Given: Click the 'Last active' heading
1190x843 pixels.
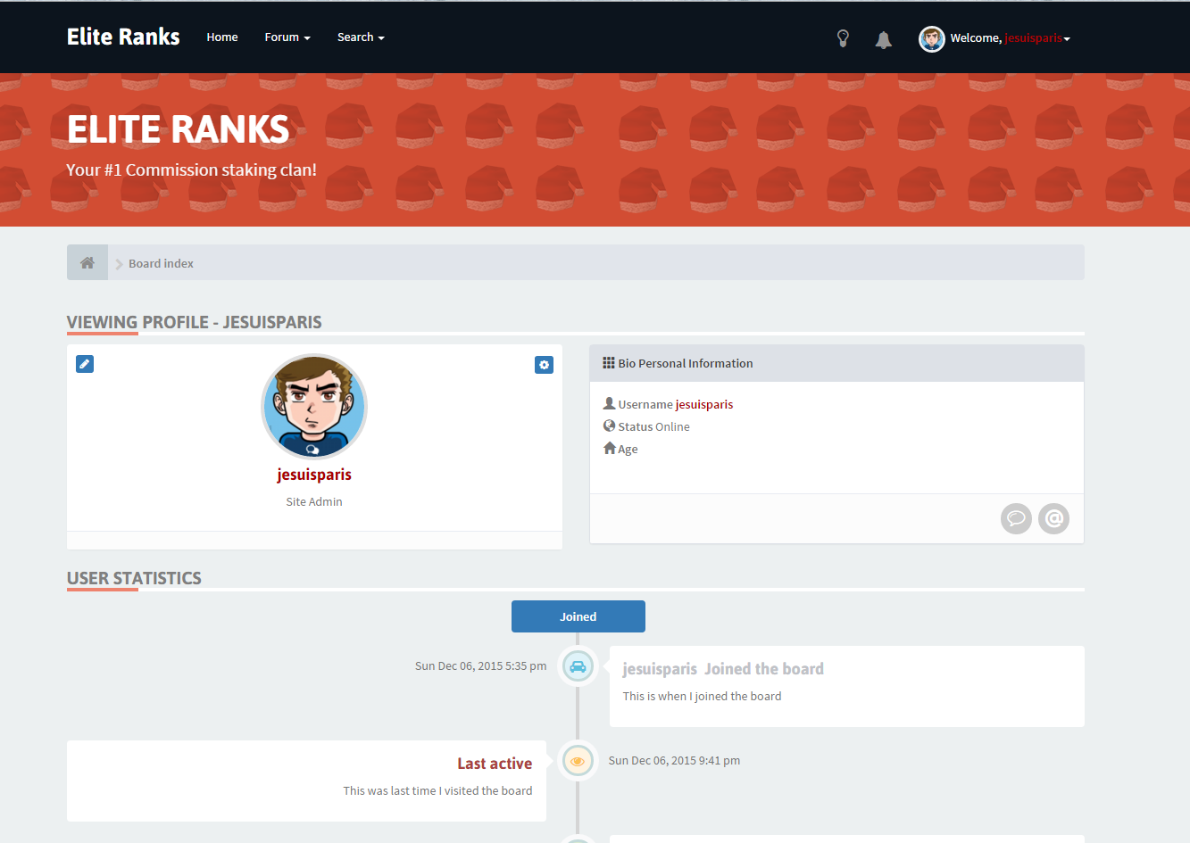Looking at the screenshot, I should tap(495, 764).
